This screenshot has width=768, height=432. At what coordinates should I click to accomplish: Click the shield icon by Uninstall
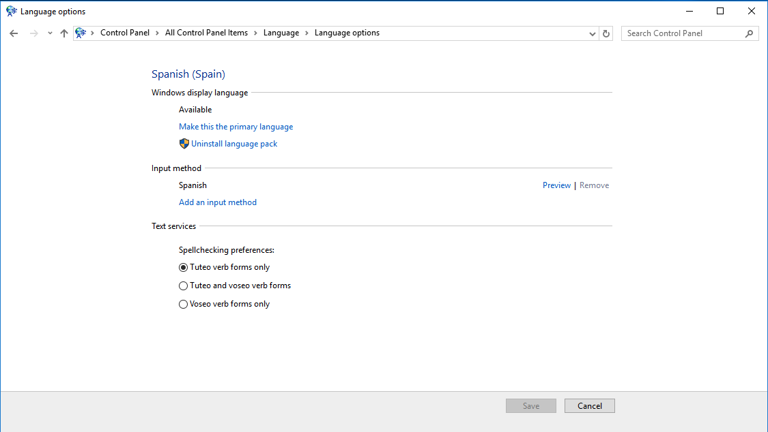point(184,144)
